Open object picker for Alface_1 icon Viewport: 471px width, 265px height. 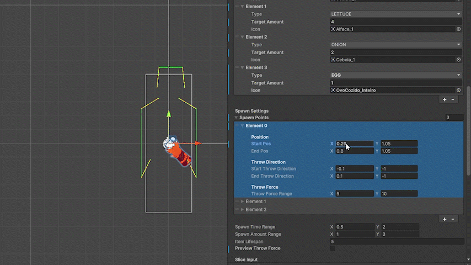pos(458,29)
